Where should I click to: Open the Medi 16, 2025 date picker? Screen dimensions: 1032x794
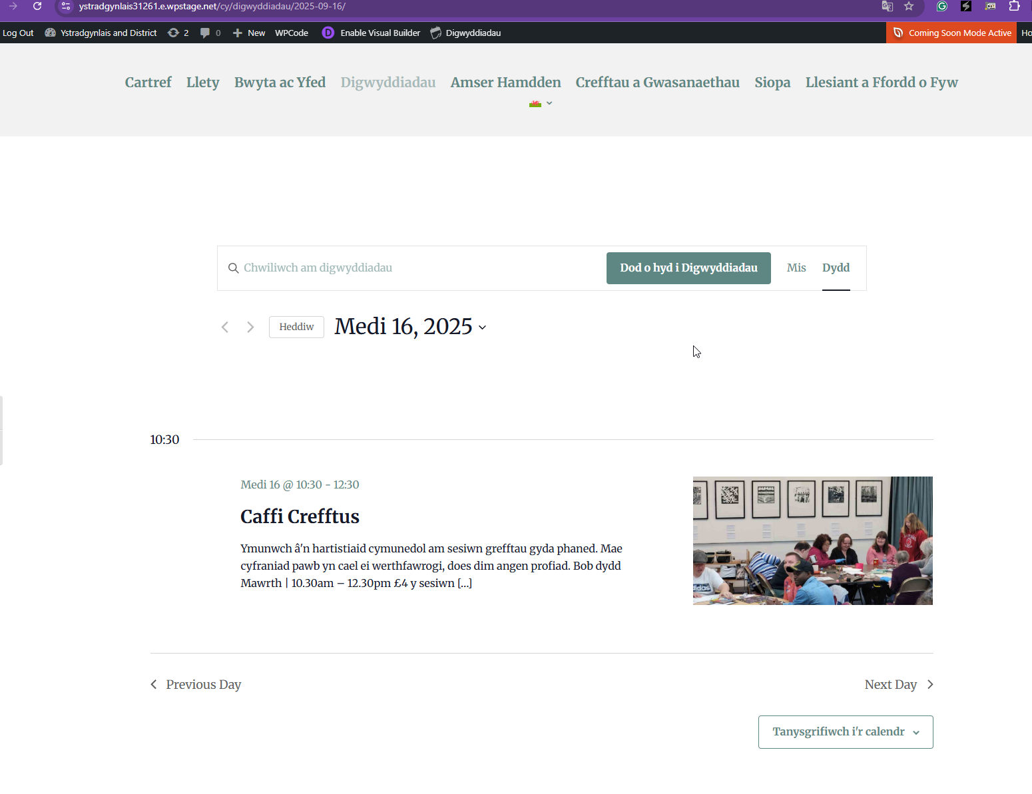click(x=410, y=327)
